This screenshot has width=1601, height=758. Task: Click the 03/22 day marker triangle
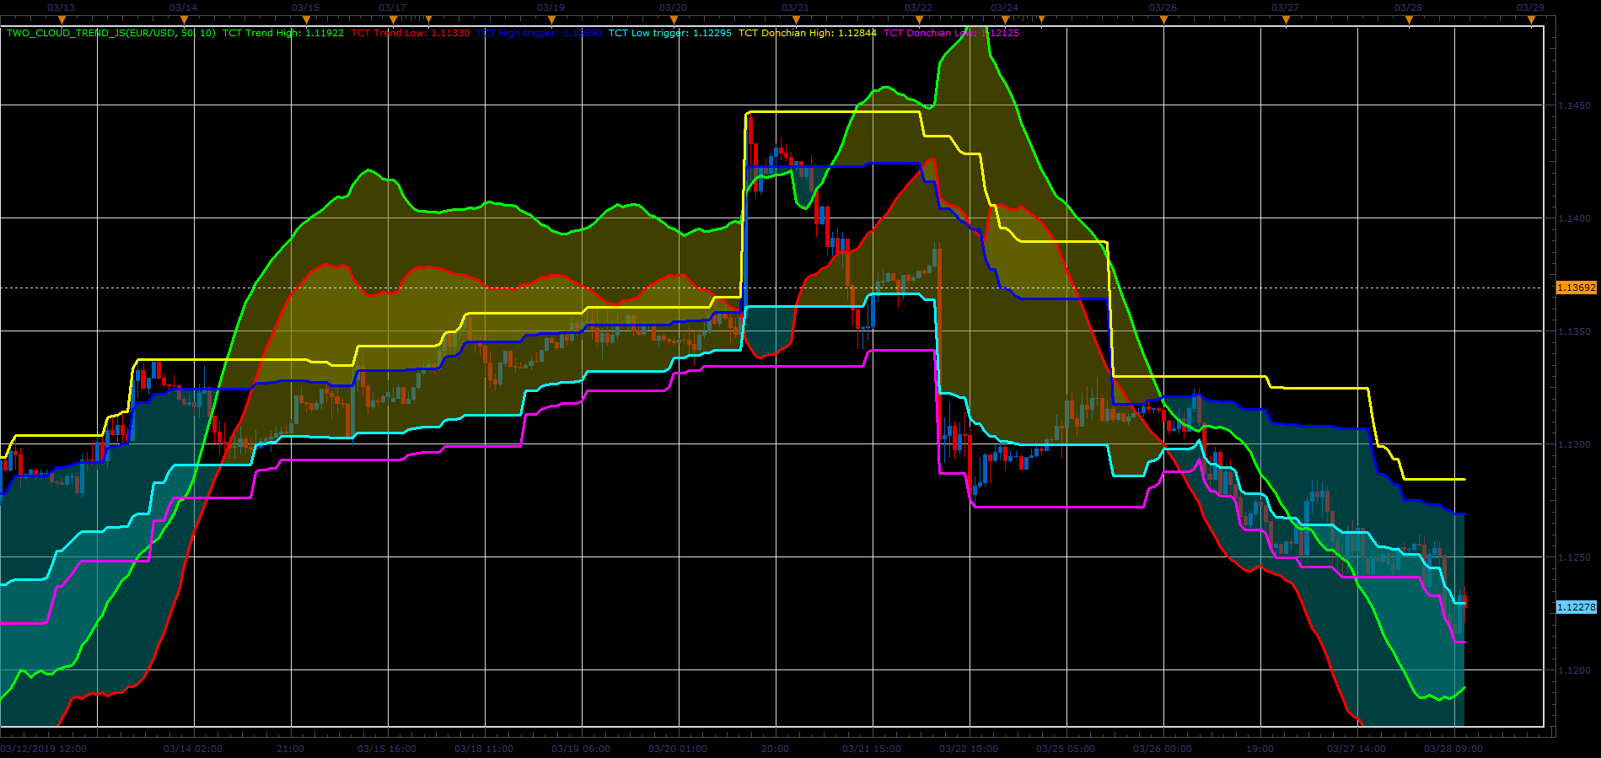point(919,20)
